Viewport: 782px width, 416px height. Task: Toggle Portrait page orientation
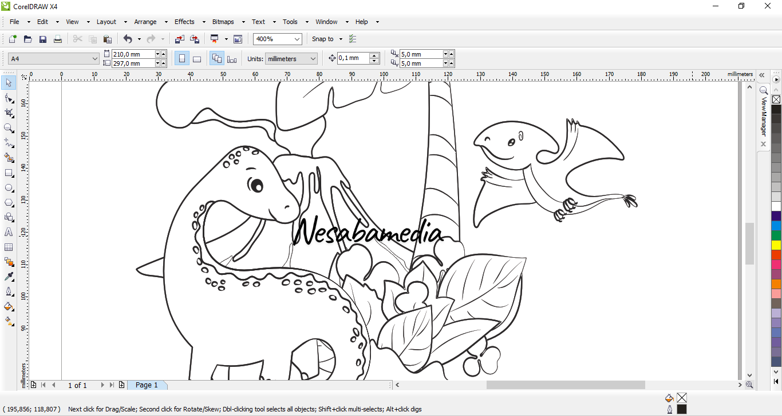coord(182,58)
